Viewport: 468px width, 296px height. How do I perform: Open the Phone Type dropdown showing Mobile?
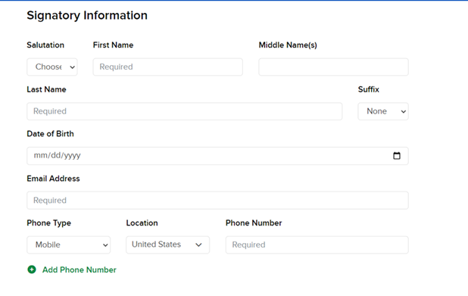[x=69, y=245]
